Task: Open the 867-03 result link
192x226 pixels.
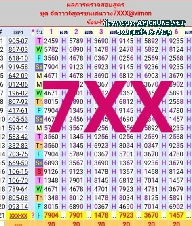Action: [18, 50]
